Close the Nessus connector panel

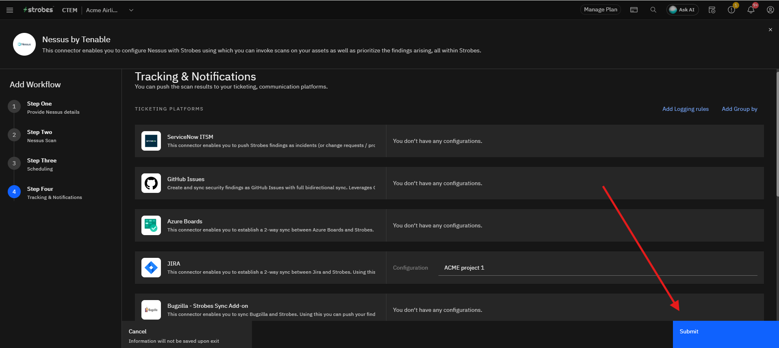(x=770, y=30)
